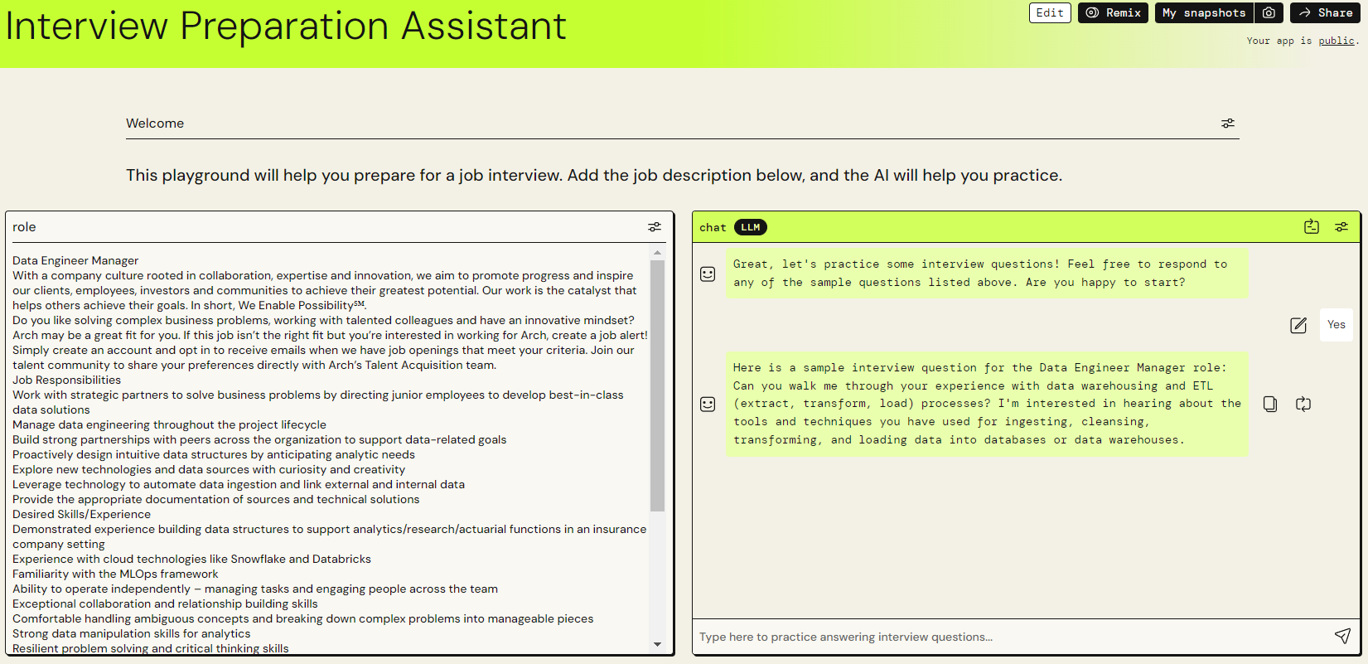Click the 'Great, let's practice' chat message
1368x664 pixels.
pyautogui.click(x=987, y=274)
